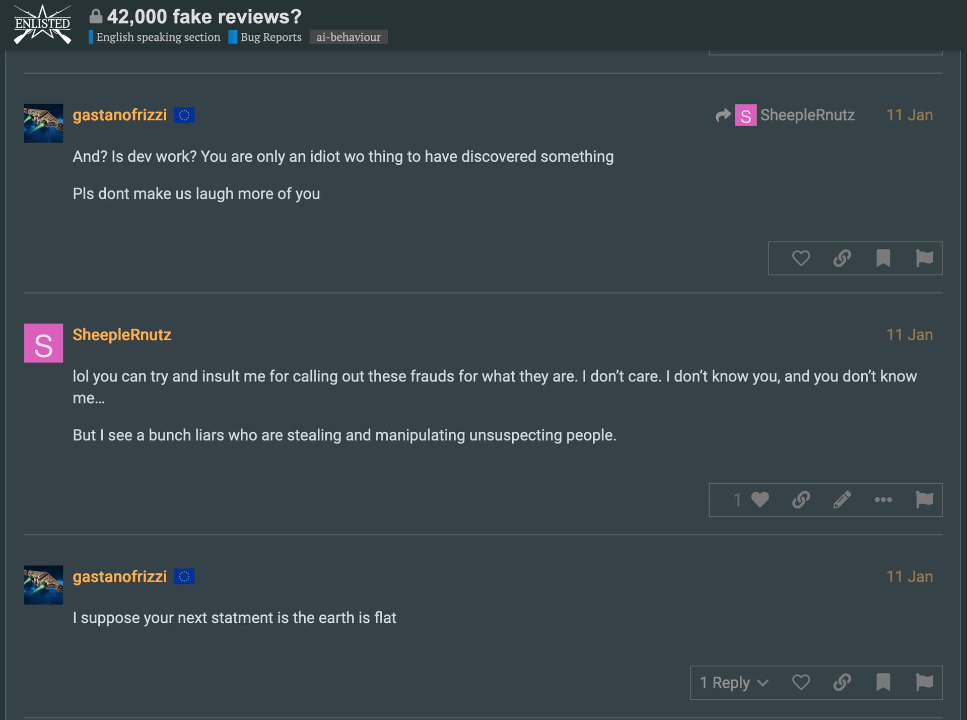Open the English speaking section category
The height and width of the screenshot is (720, 967).
click(x=158, y=37)
